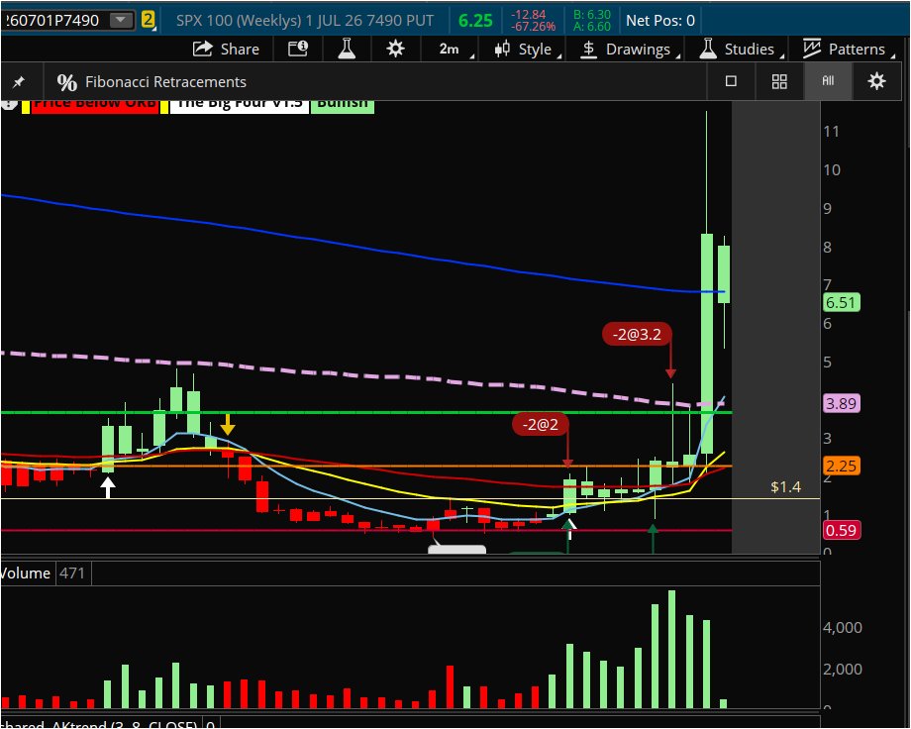The image size is (911, 729).
Task: Click The Big Four V1.5 label
Action: tap(239, 106)
